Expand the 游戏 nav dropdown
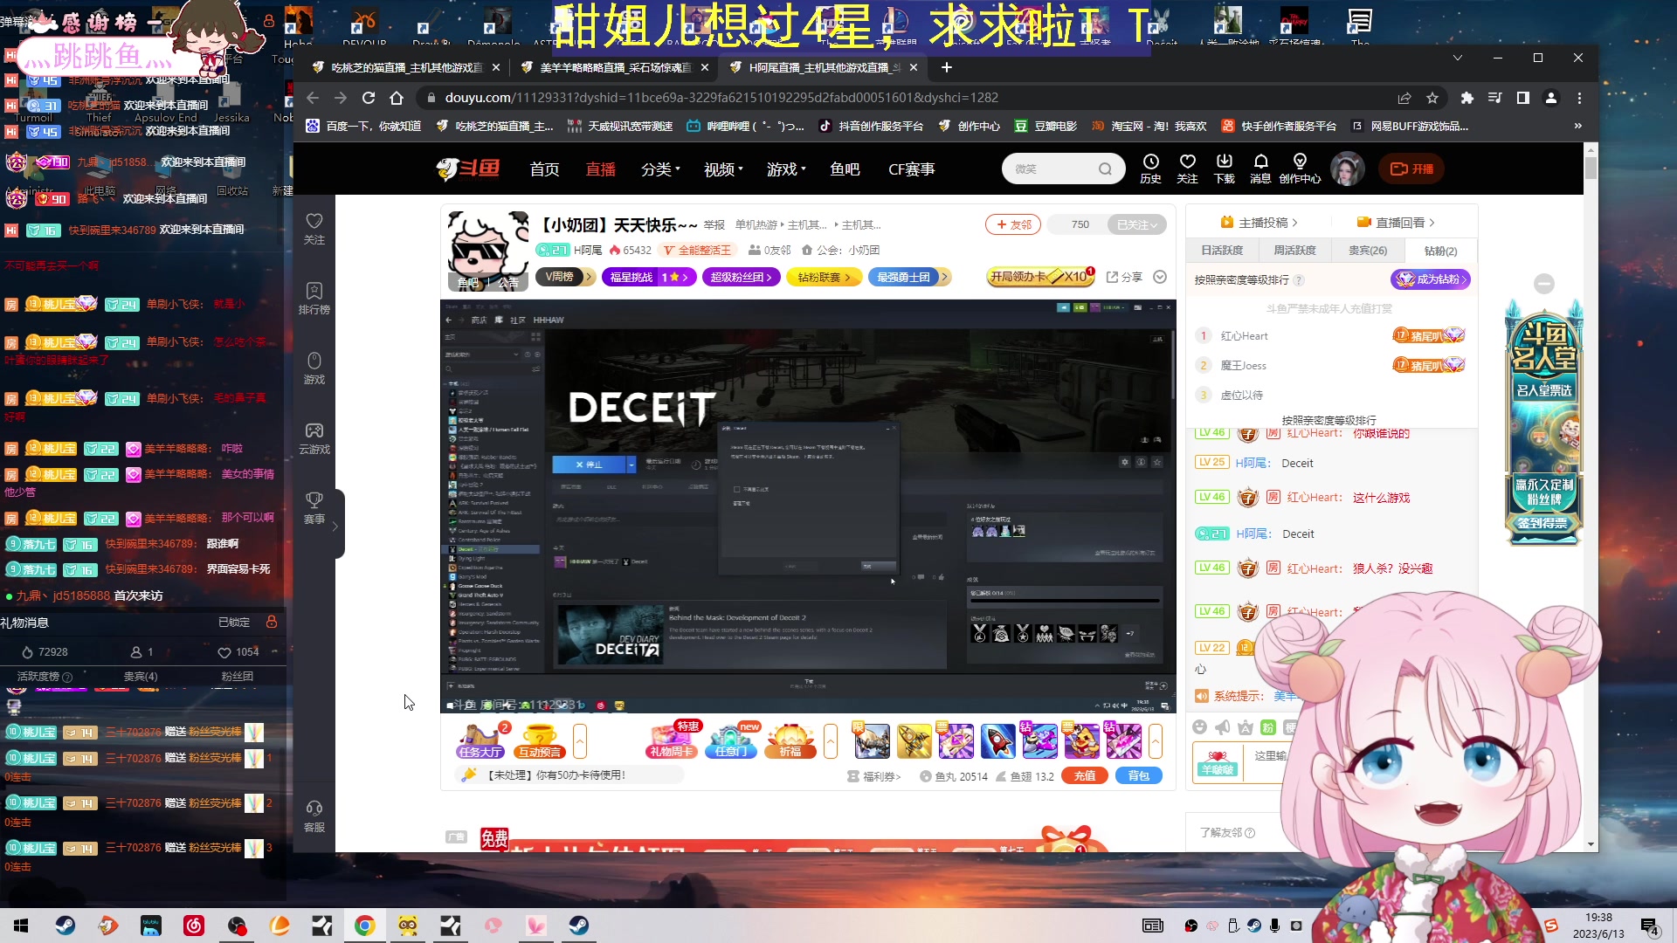The height and width of the screenshot is (943, 1677). pyautogui.click(x=786, y=169)
